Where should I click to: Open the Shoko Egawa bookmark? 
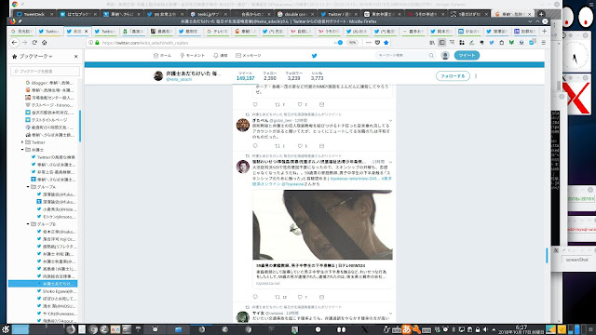(x=56, y=291)
